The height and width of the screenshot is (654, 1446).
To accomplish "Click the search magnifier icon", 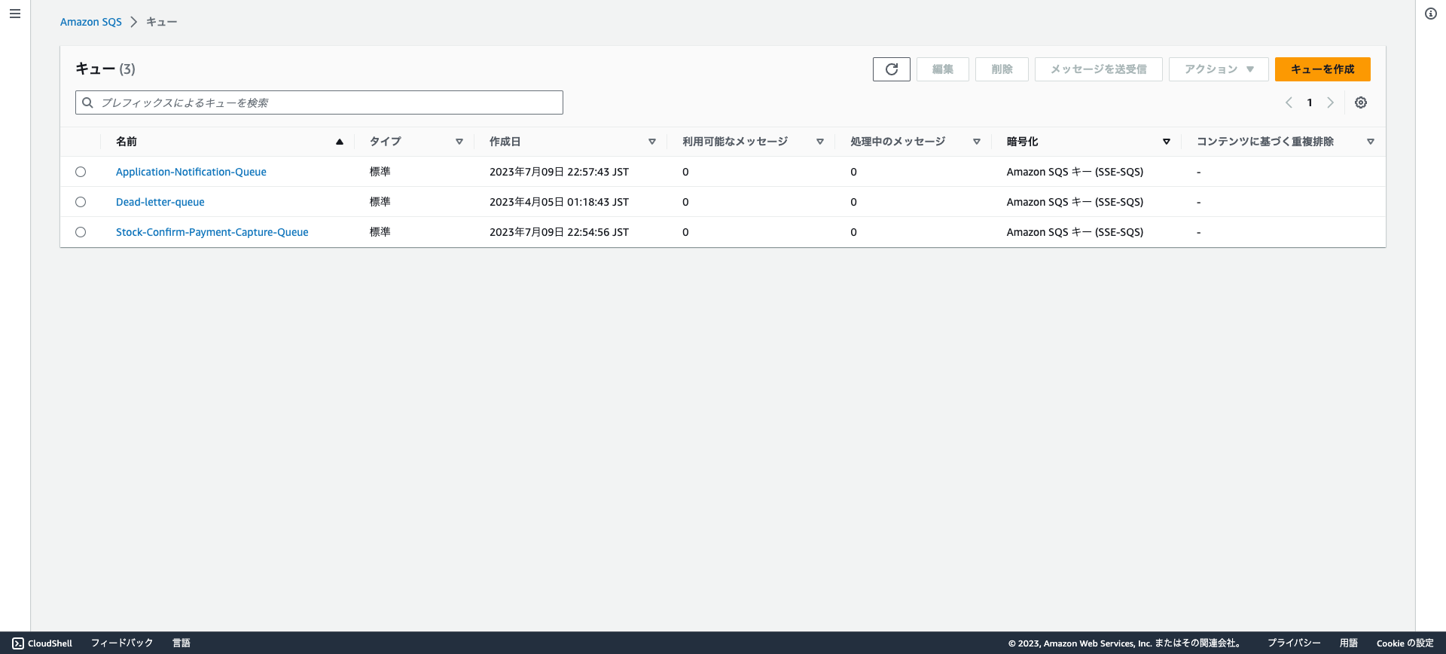I will [x=88, y=102].
